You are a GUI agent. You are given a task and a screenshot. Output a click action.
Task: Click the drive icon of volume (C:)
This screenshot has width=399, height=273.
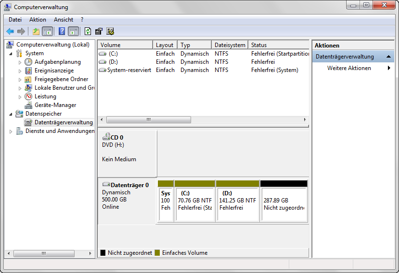[103, 54]
